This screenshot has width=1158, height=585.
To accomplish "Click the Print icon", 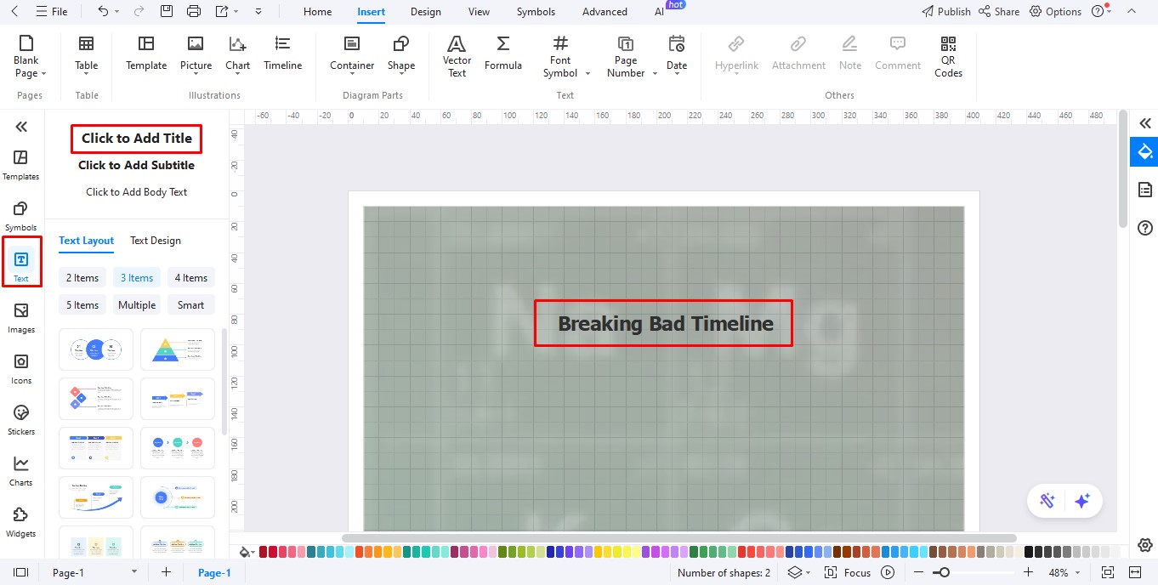I will point(194,11).
